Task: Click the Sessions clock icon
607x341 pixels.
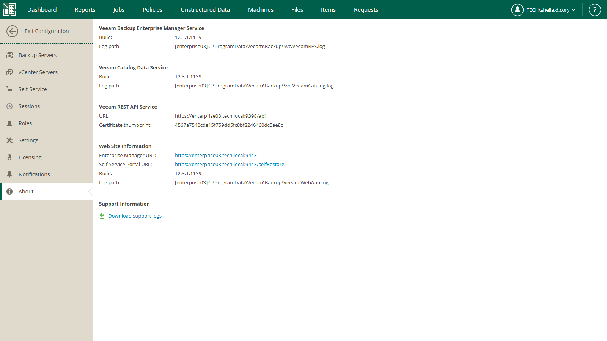Action: [9, 106]
